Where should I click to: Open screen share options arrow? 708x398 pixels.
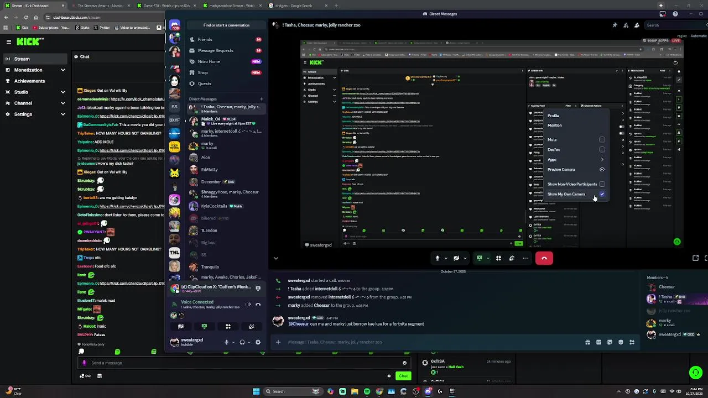(x=487, y=258)
